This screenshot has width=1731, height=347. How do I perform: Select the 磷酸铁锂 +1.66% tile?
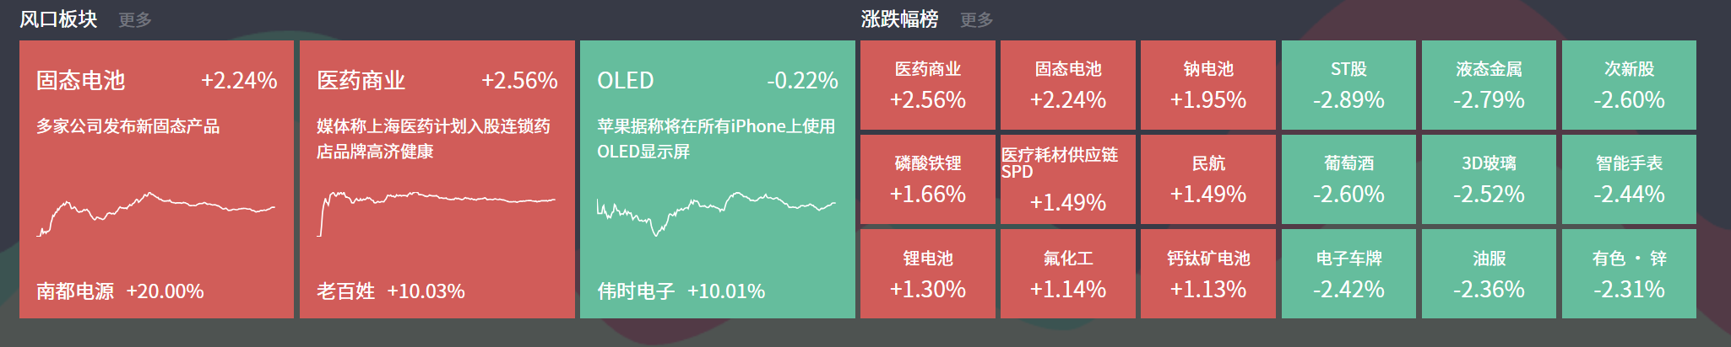click(x=927, y=179)
